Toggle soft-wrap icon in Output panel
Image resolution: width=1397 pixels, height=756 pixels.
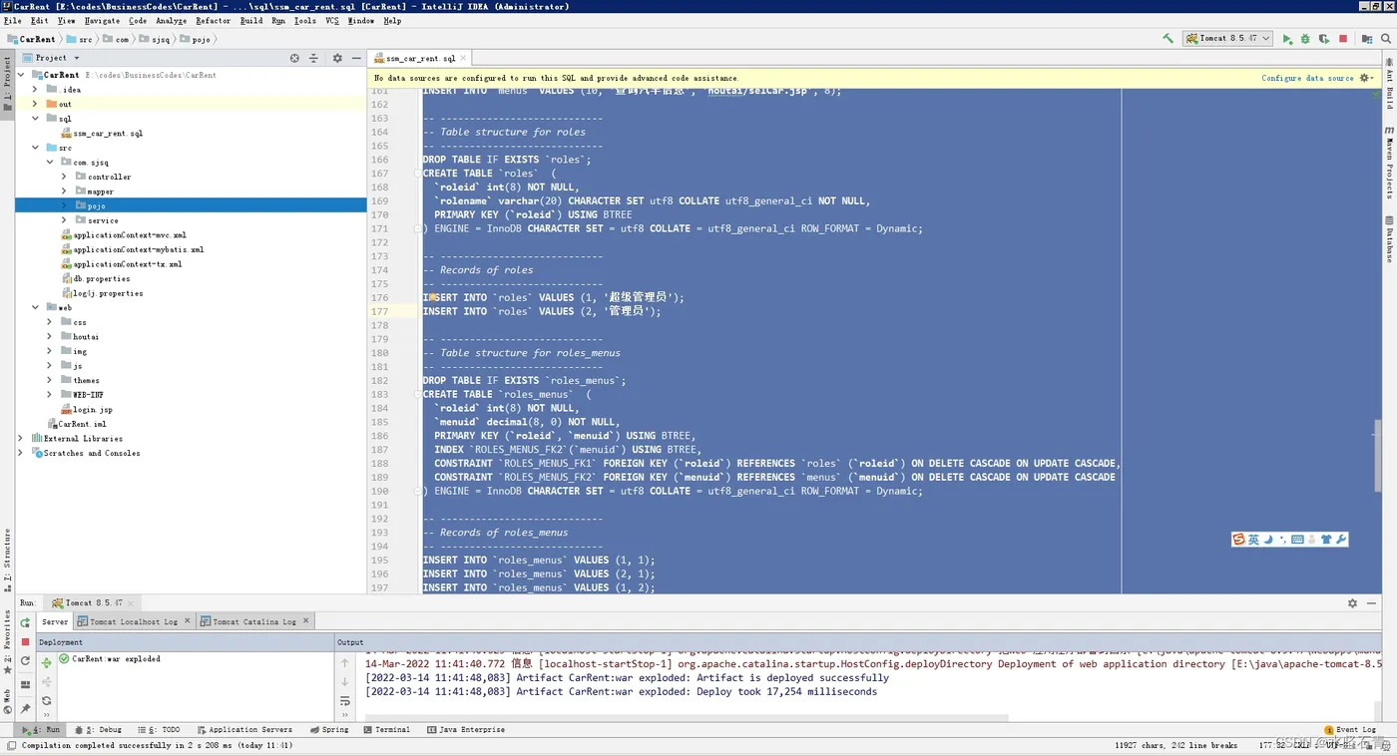pyautogui.click(x=345, y=701)
